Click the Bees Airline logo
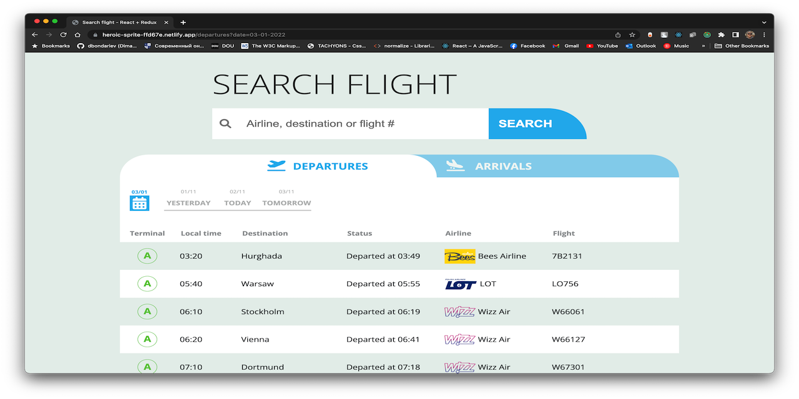 click(x=460, y=256)
